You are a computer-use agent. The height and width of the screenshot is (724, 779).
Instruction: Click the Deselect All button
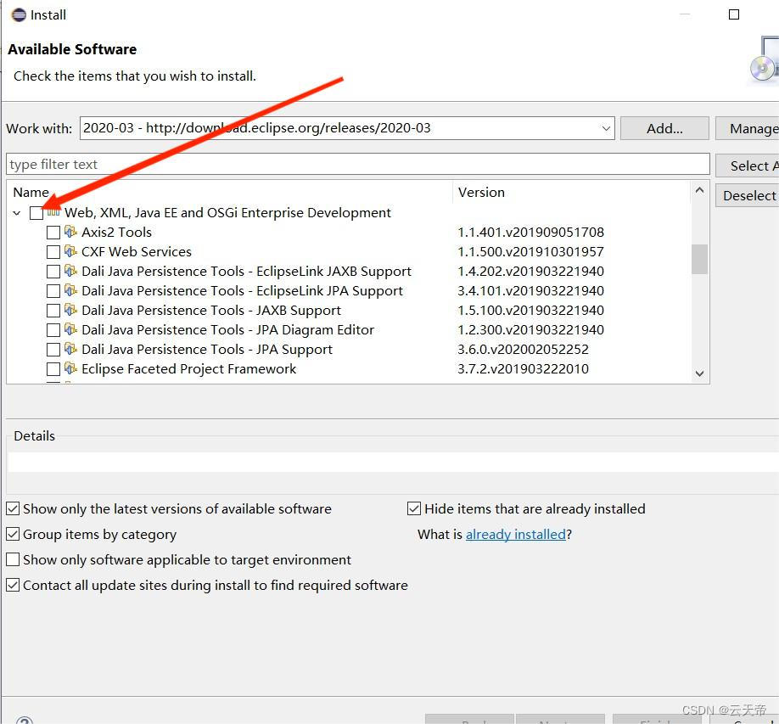point(748,195)
